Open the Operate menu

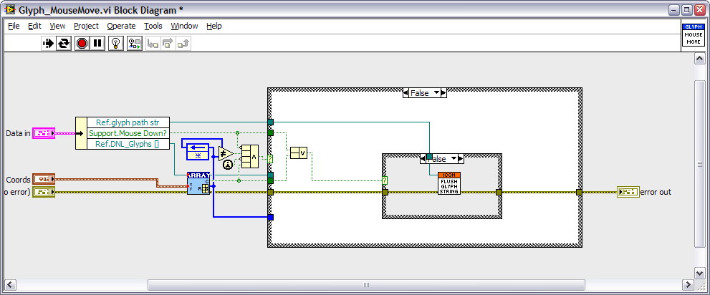pyautogui.click(x=121, y=26)
